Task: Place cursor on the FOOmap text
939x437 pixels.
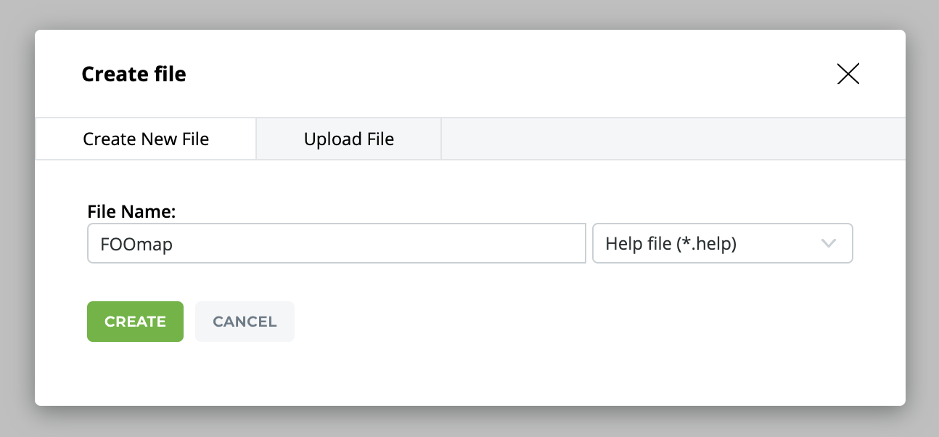Action: [136, 244]
